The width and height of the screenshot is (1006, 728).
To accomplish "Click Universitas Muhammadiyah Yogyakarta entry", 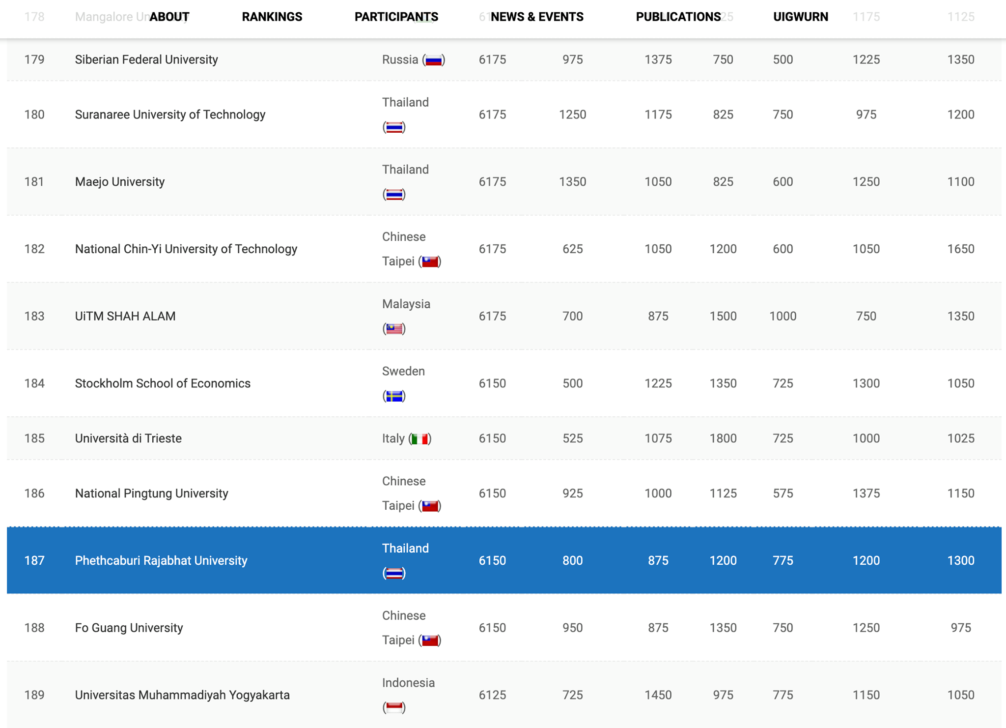I will pos(182,695).
